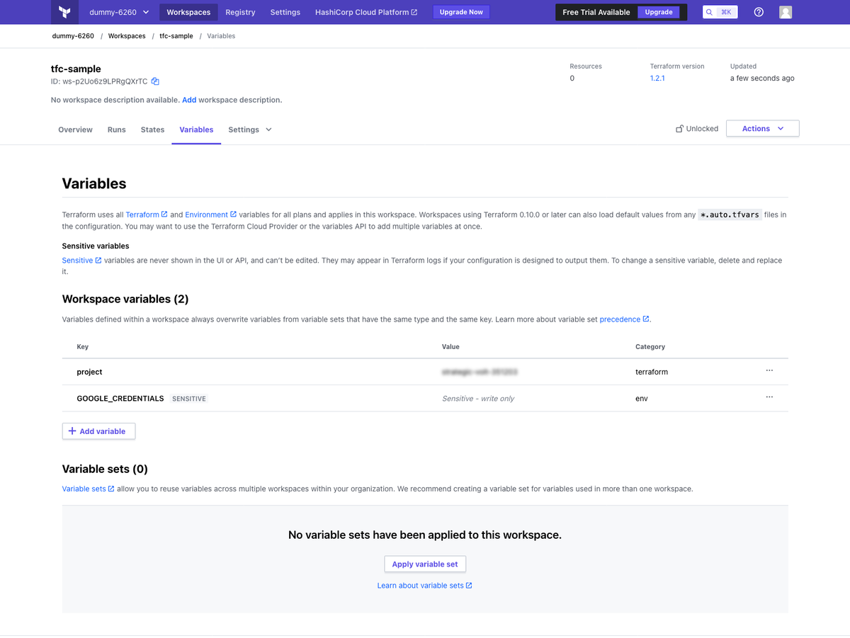Switch to the Overview tab
The width and height of the screenshot is (850, 638).
tap(75, 130)
